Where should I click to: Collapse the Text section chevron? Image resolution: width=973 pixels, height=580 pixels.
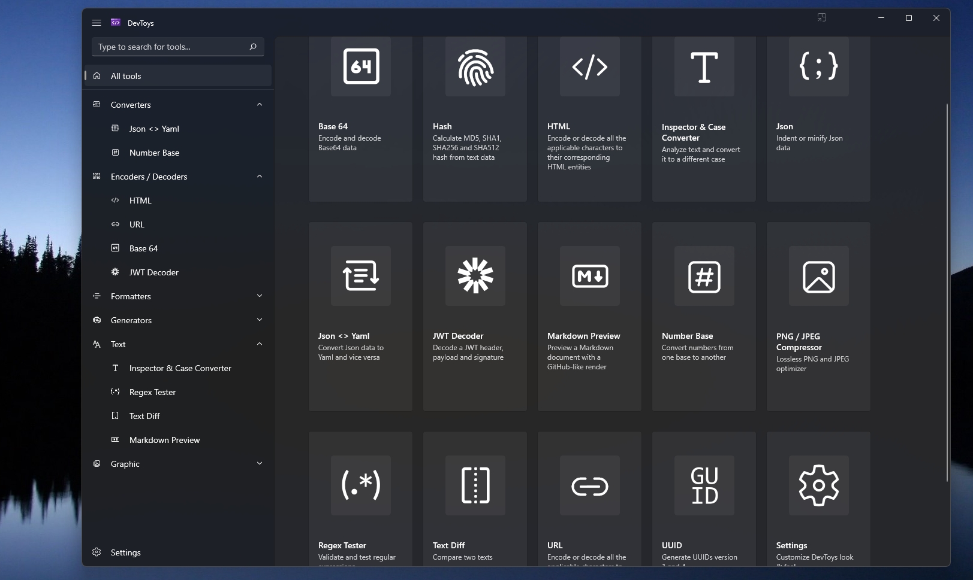[x=260, y=344]
